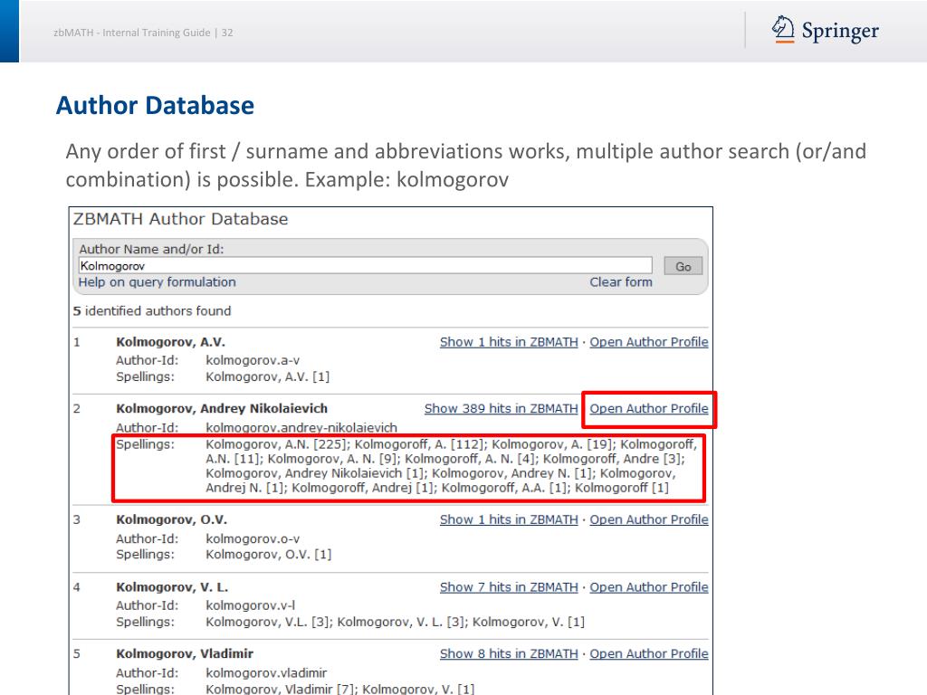Select the Kolmogorov, V. L. heading
The image size is (927, 695).
tap(172, 587)
